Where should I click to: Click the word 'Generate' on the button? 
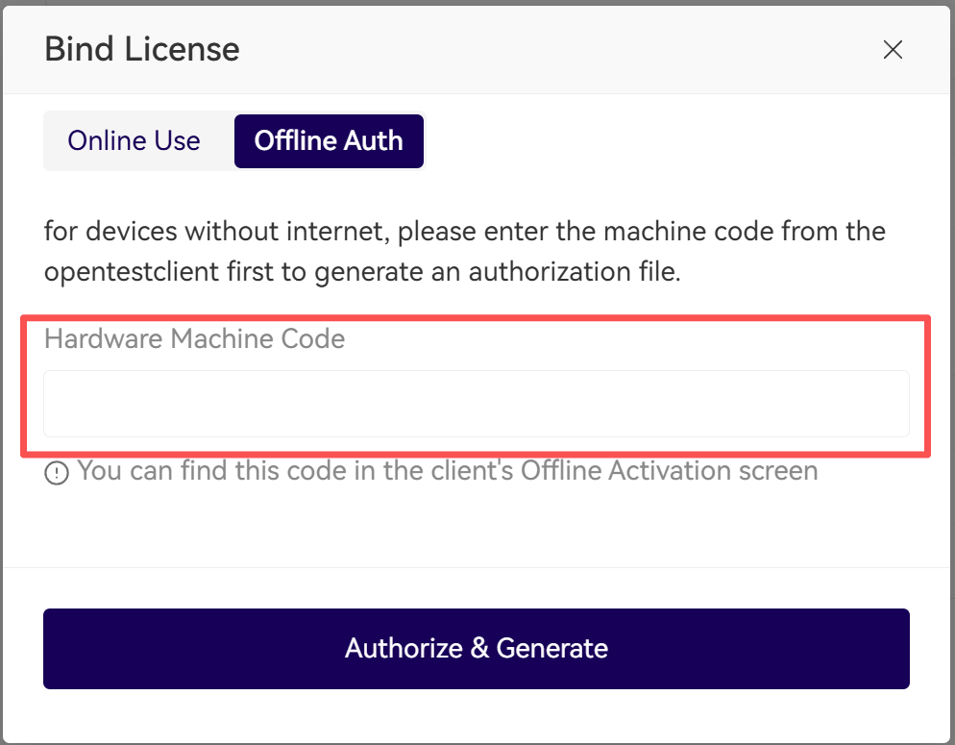pyautogui.click(x=551, y=648)
